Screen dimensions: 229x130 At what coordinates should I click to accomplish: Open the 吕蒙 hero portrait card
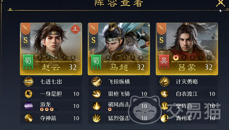pos(187,49)
